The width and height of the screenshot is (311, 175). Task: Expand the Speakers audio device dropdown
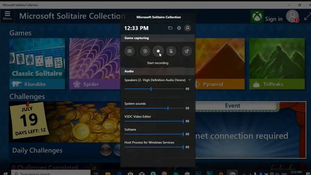tap(190, 80)
